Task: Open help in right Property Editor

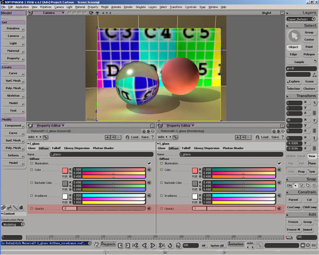Action: (x=282, y=137)
